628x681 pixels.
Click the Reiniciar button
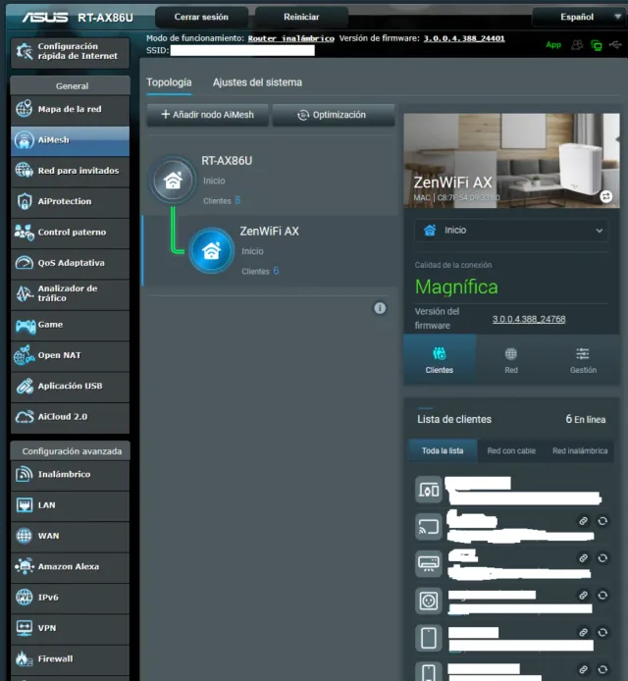pyautogui.click(x=300, y=17)
